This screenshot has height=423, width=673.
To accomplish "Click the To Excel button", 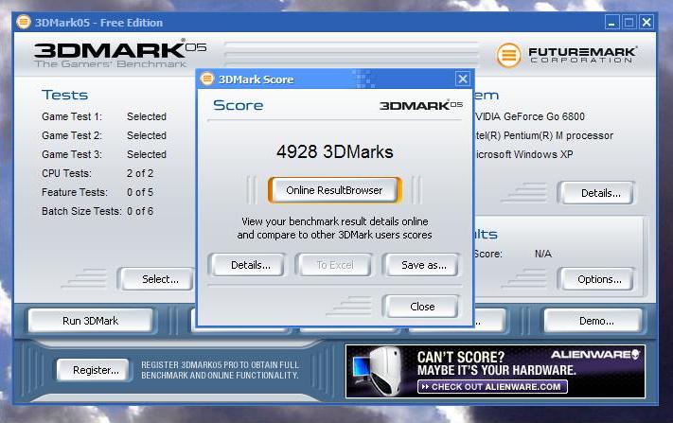I will click(x=334, y=265).
